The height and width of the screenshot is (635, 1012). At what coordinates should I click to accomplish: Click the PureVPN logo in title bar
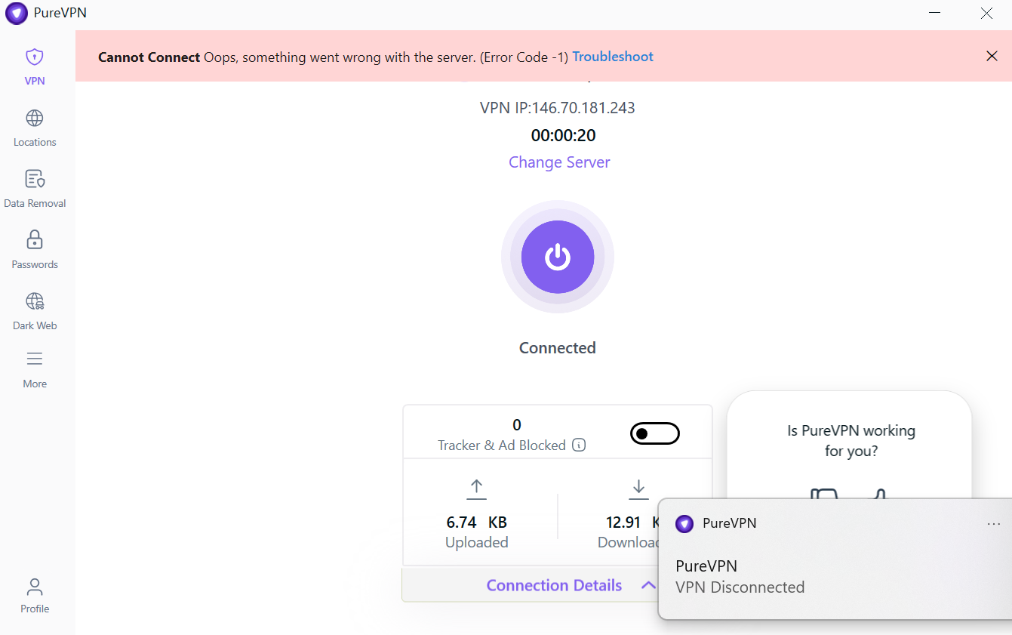[x=17, y=13]
